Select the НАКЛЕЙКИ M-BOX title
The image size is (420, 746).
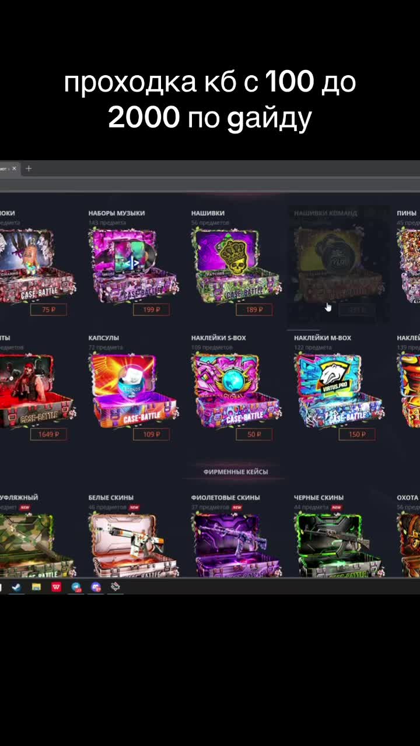point(323,338)
